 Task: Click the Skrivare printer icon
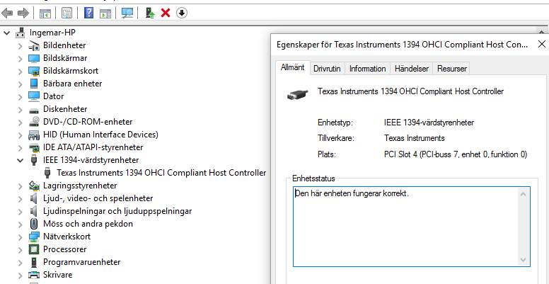coord(34,275)
